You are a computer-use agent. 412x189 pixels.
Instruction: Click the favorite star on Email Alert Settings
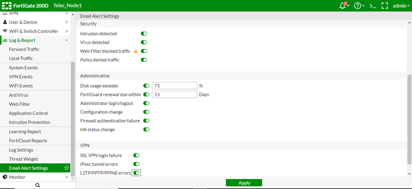pos(66,168)
